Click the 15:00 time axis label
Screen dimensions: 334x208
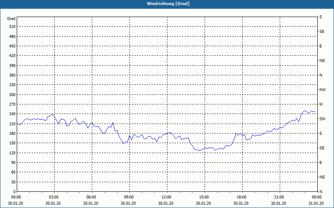pyautogui.click(x=203, y=197)
